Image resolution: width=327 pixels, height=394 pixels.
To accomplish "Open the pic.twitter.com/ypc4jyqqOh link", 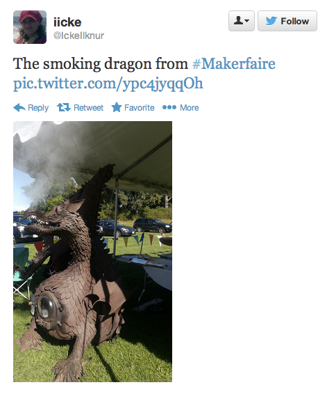I will coord(108,84).
